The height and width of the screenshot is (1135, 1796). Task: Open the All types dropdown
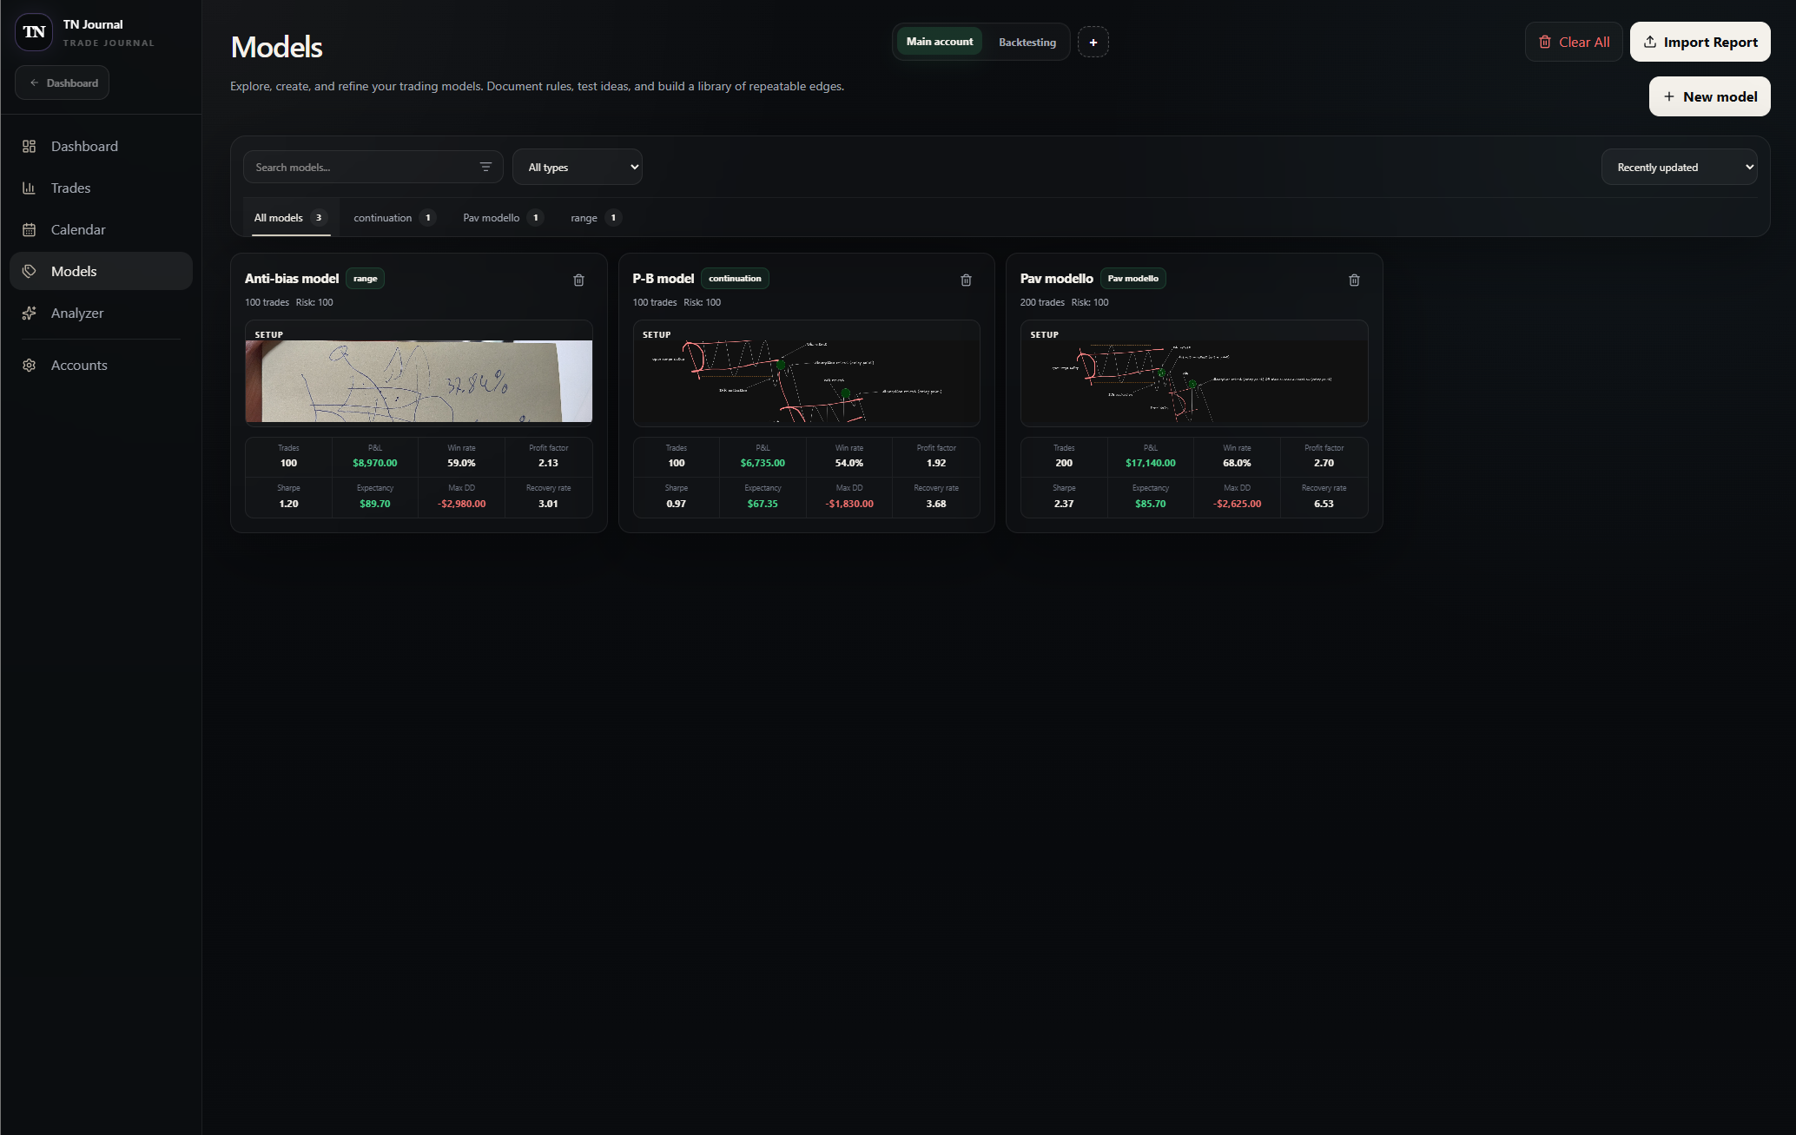coord(578,167)
